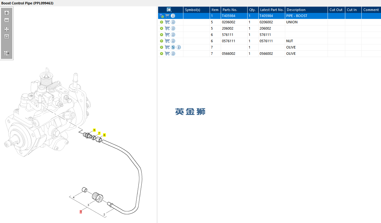Click the Cut Out column header
381x223 pixels.
[336, 10]
